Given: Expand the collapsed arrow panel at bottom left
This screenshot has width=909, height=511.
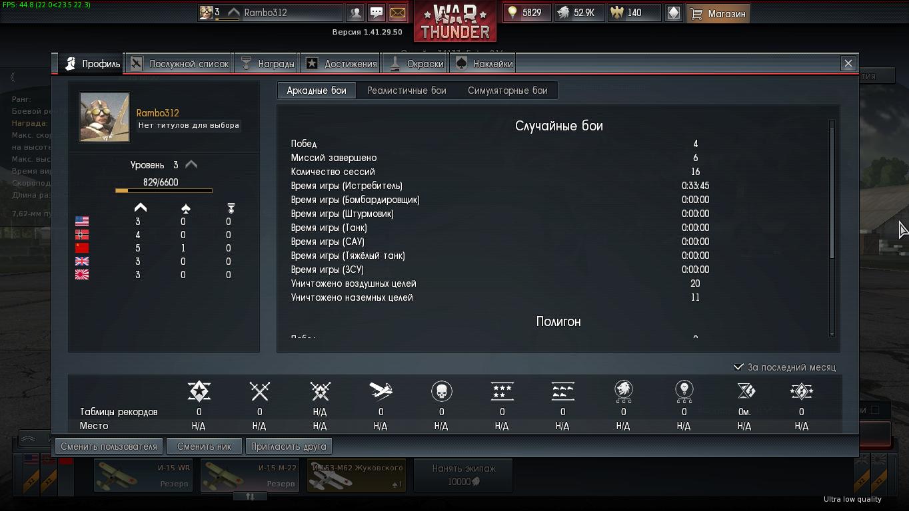Looking at the screenshot, I should [28, 438].
